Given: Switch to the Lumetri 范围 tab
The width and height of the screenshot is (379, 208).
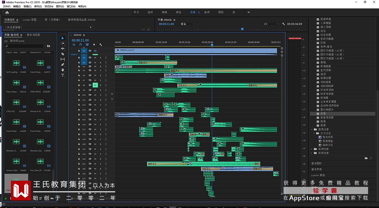Looking at the screenshot, I should [30, 20].
